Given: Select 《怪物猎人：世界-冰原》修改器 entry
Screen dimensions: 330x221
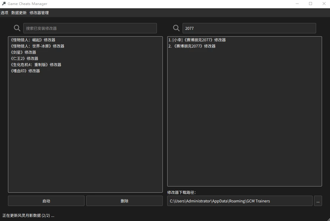Looking at the screenshot, I should 85,46.
